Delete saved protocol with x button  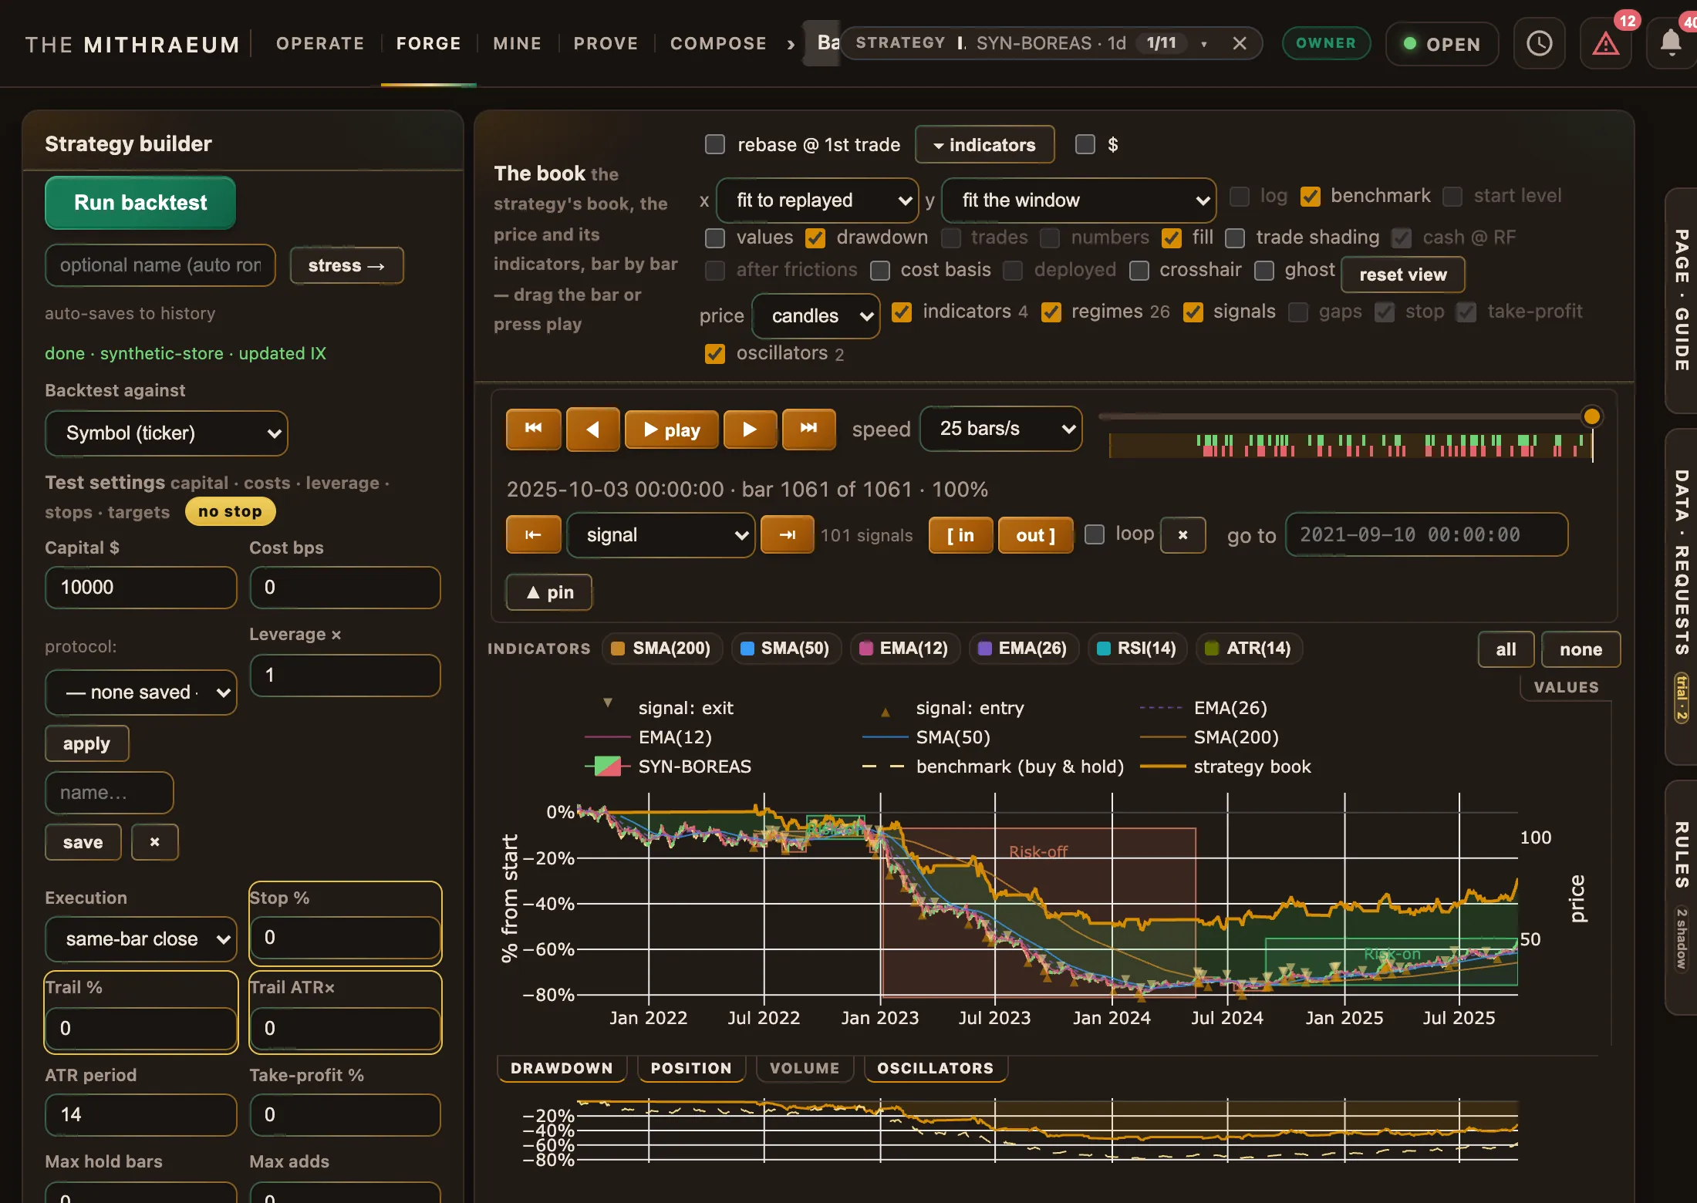(154, 841)
